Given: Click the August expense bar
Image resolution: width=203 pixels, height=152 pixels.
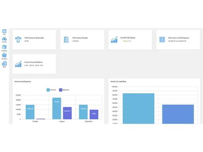Looking at the screenshot, I should point(67,113).
